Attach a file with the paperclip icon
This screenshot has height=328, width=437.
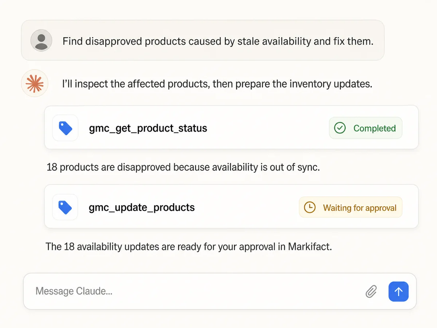click(371, 292)
